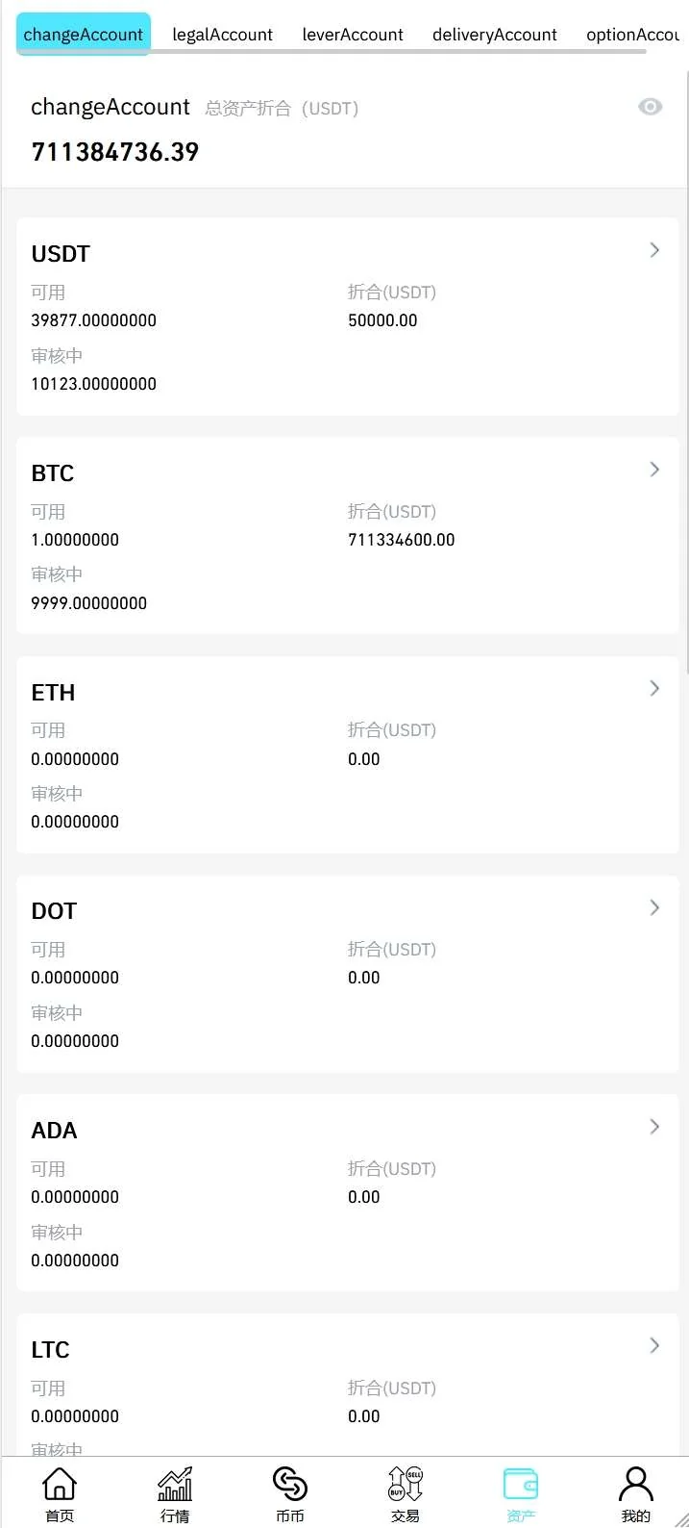
Task: Click the BTC coin name heading
Action: point(53,473)
